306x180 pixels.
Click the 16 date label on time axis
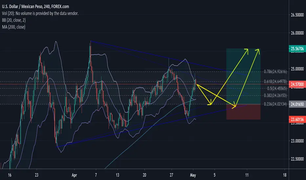click(x=10, y=175)
